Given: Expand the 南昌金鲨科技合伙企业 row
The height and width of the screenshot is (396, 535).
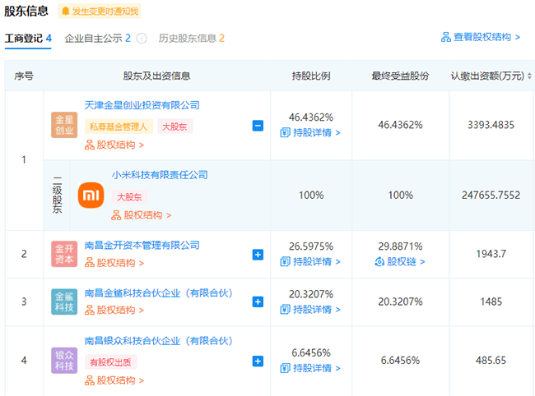Looking at the screenshot, I should (258, 302).
